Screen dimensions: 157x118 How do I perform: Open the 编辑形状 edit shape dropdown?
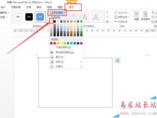click(4, 13)
